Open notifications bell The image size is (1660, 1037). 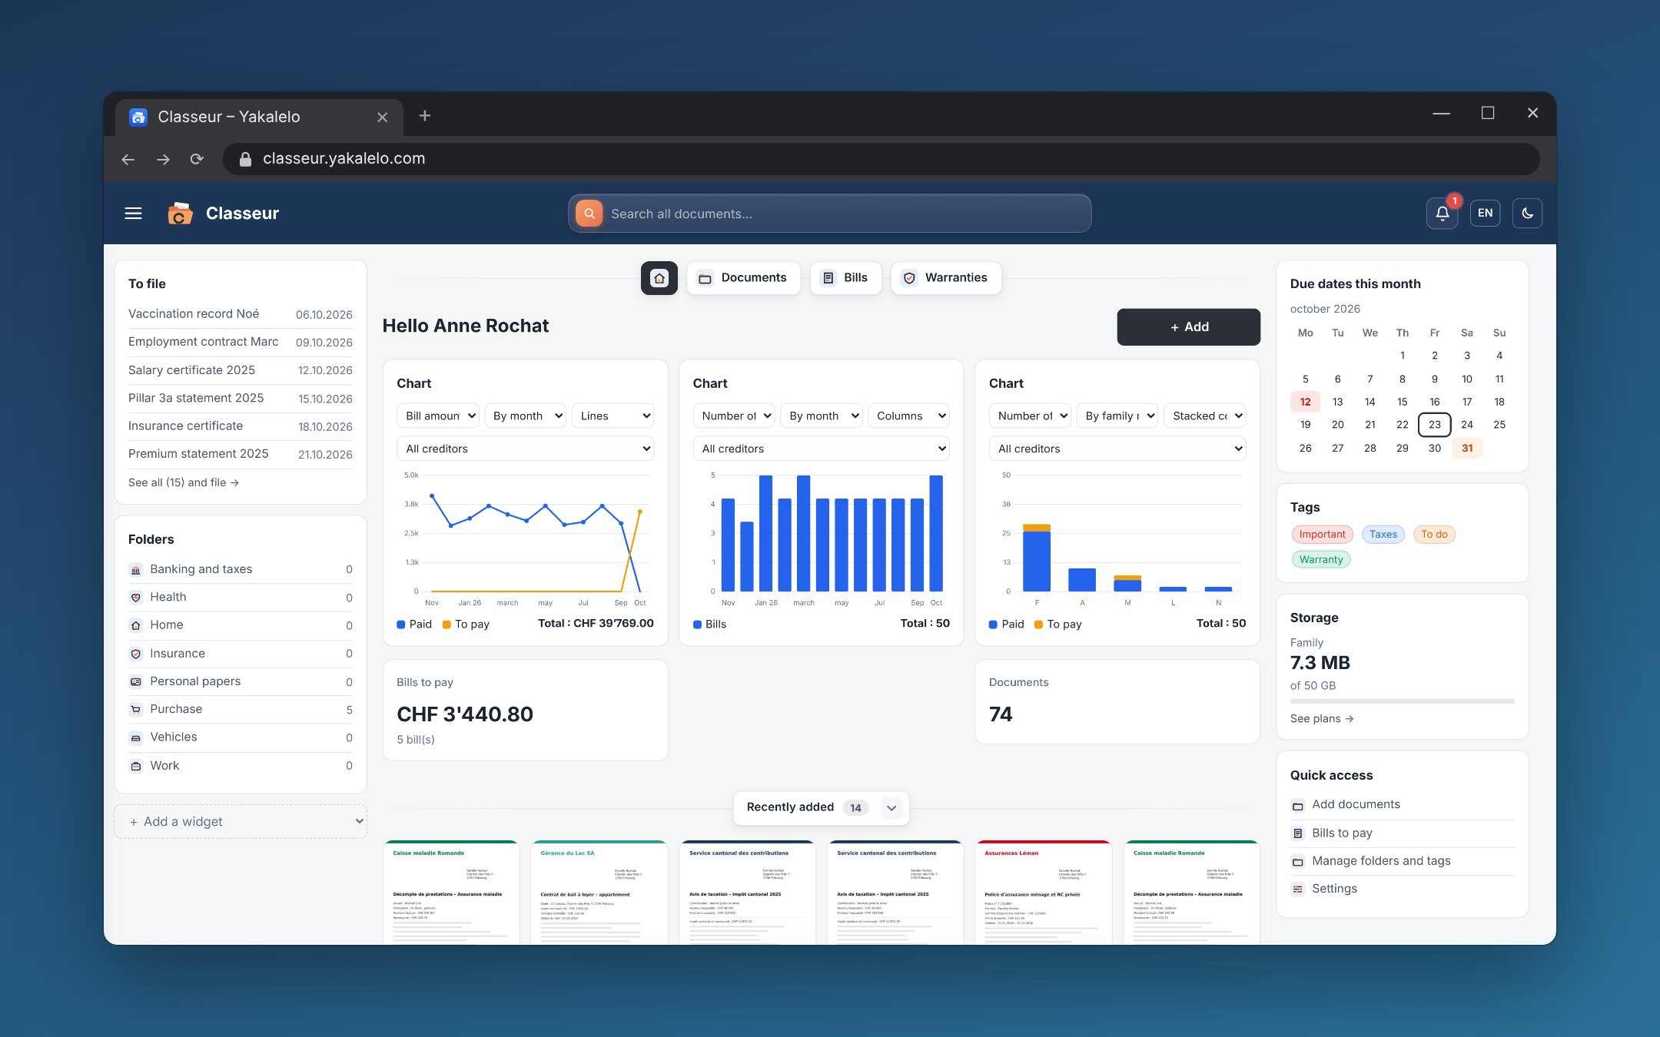click(x=1442, y=214)
